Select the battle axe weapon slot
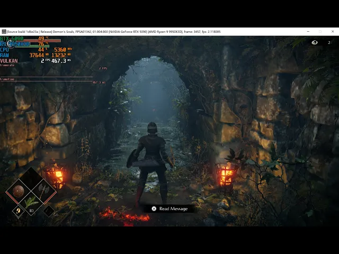The width and height of the screenshot is (339, 254). (x=44, y=191)
